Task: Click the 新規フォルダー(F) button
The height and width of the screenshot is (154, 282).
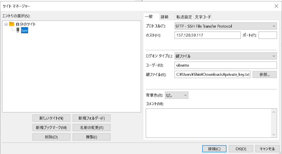Action: pos(92,118)
